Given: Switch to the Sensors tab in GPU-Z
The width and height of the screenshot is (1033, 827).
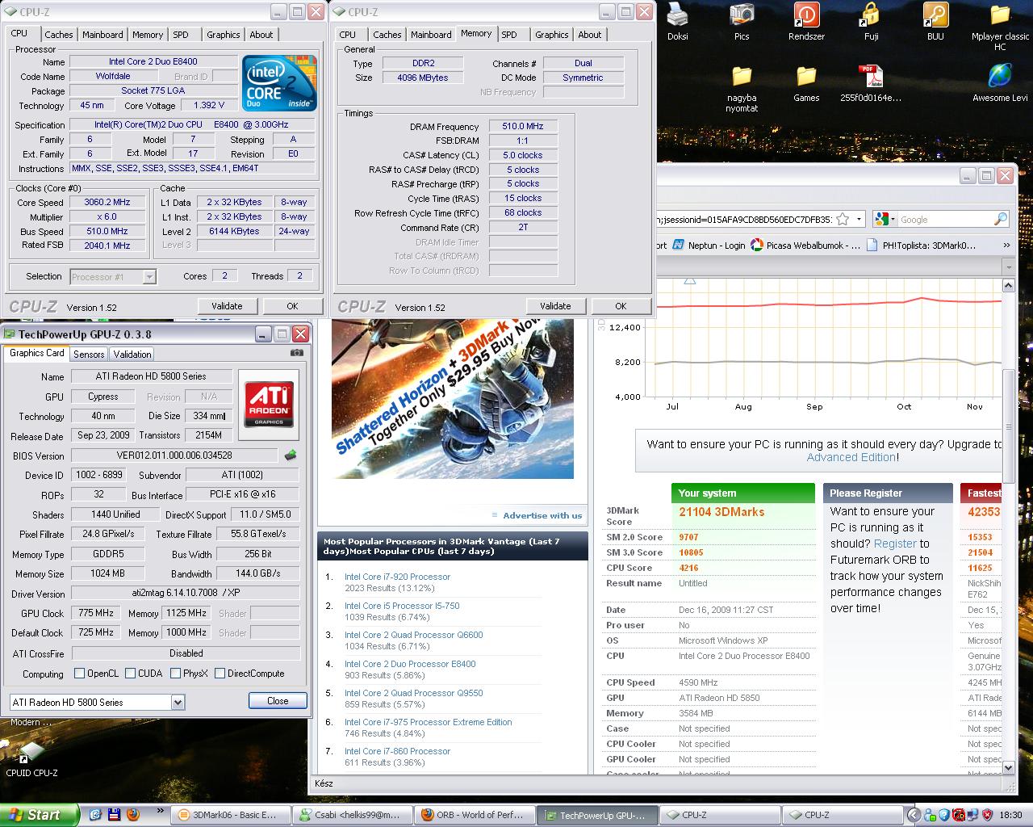Looking at the screenshot, I should point(89,355).
